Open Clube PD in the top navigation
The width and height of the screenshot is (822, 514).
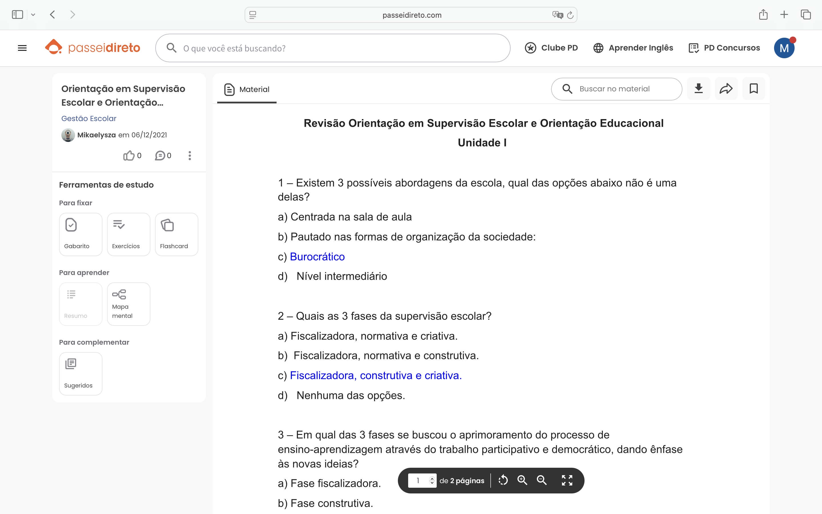tap(551, 48)
